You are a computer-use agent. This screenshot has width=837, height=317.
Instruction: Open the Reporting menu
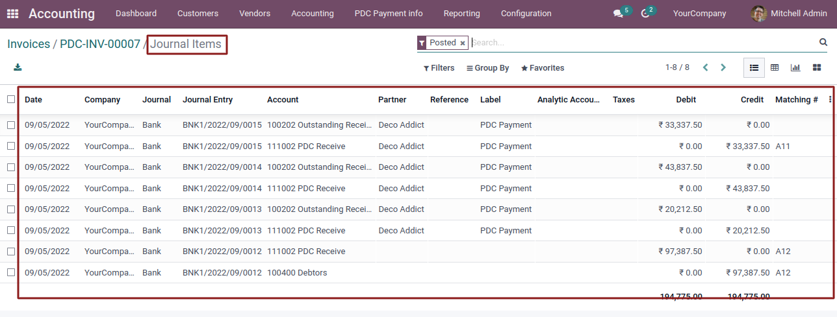pos(462,14)
